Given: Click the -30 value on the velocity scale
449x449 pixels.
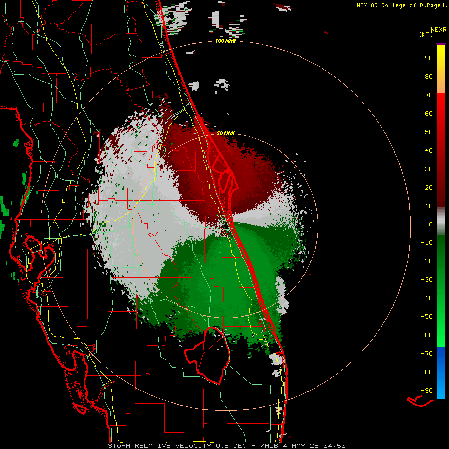Looking at the screenshot, I should click(427, 280).
